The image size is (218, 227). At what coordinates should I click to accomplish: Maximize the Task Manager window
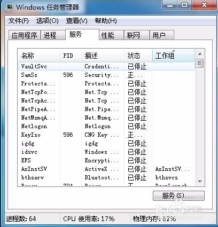point(184,5)
